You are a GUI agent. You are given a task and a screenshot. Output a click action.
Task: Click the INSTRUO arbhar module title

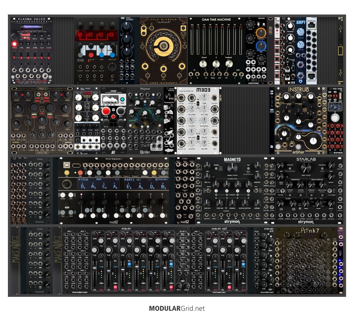pos(298,90)
